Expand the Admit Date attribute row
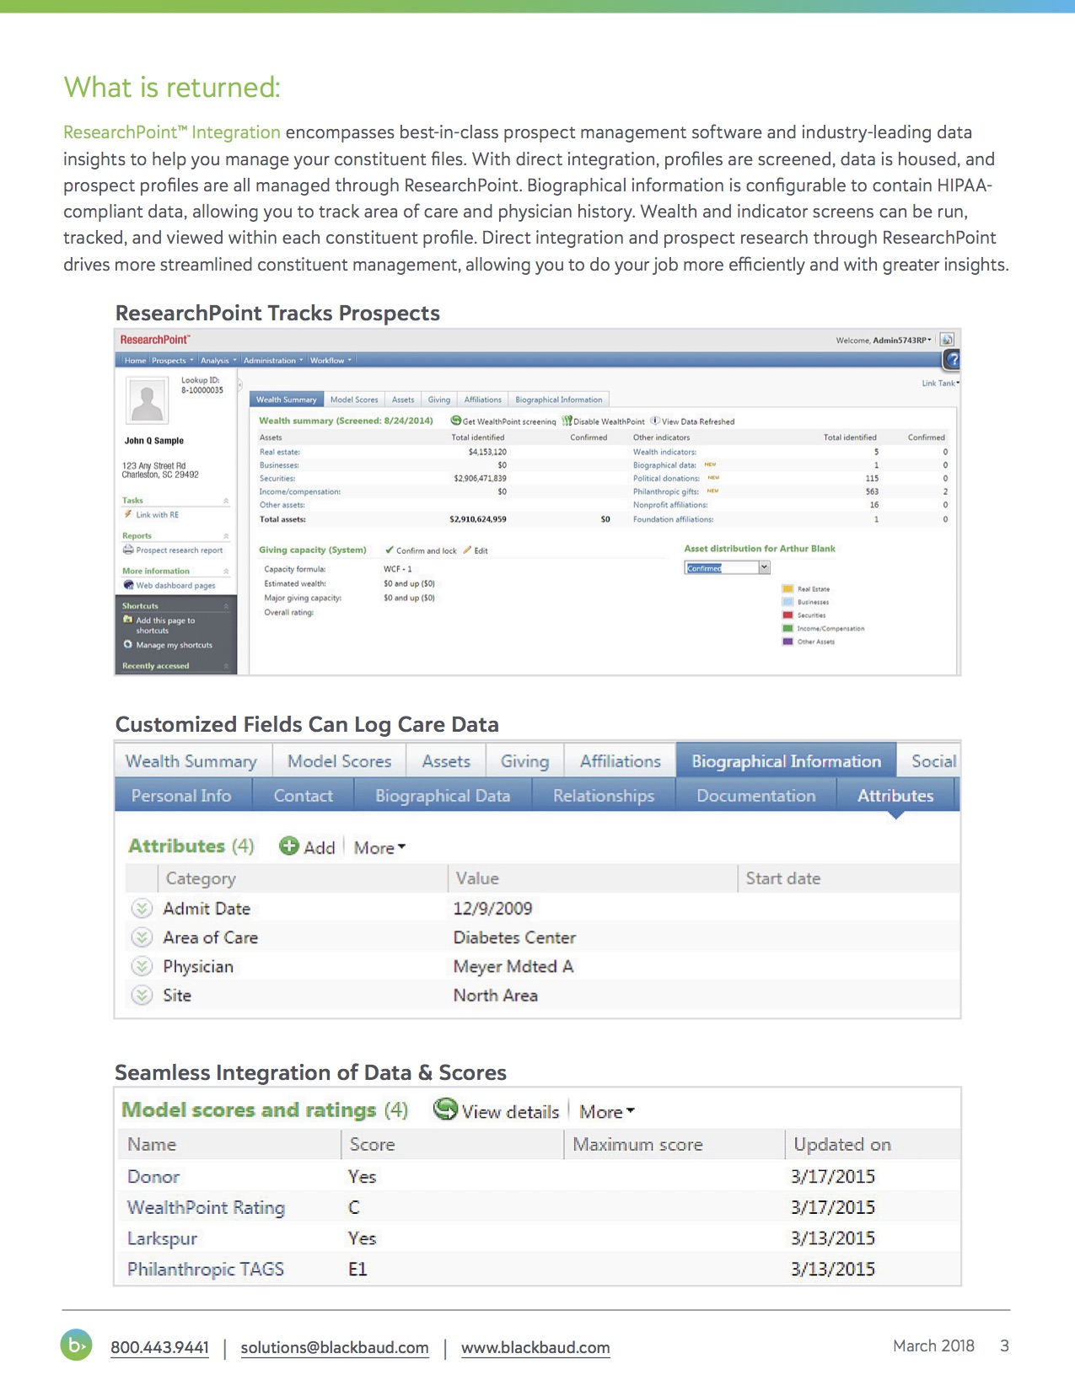 click(x=142, y=908)
